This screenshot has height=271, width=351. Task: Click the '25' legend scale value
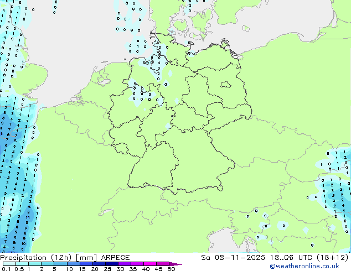(x=107, y=269)
